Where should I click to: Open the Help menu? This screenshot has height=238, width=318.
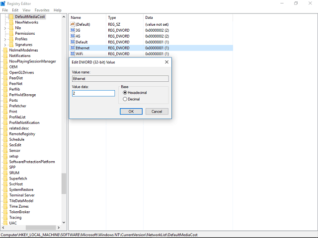(x=58, y=10)
